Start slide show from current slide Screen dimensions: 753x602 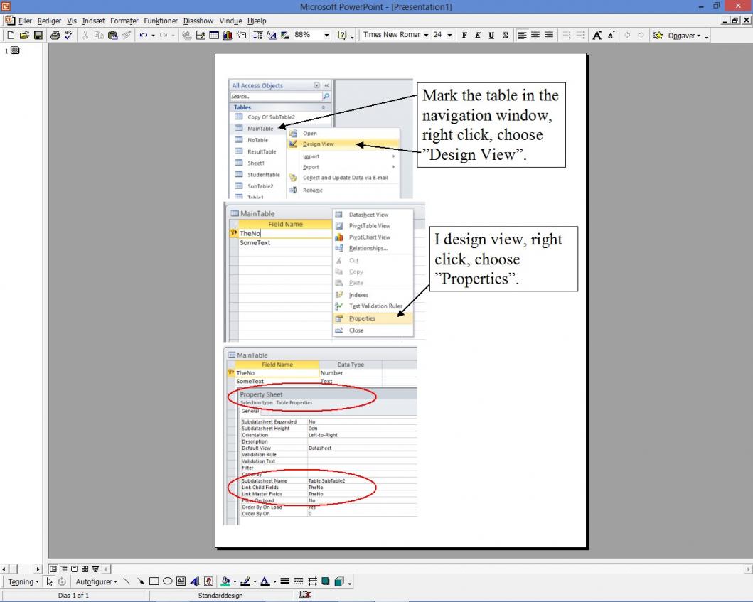tap(95, 569)
